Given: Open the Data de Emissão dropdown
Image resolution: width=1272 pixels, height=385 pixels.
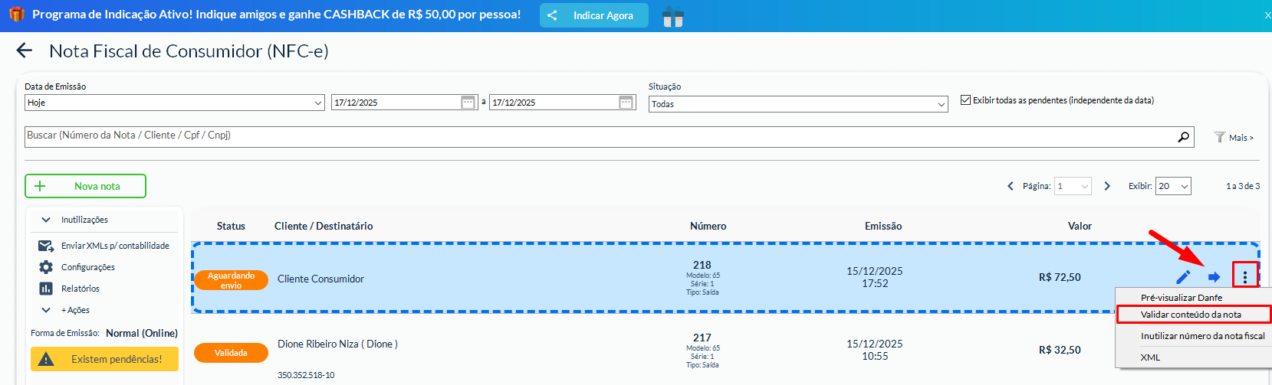Looking at the screenshot, I should coord(175,103).
